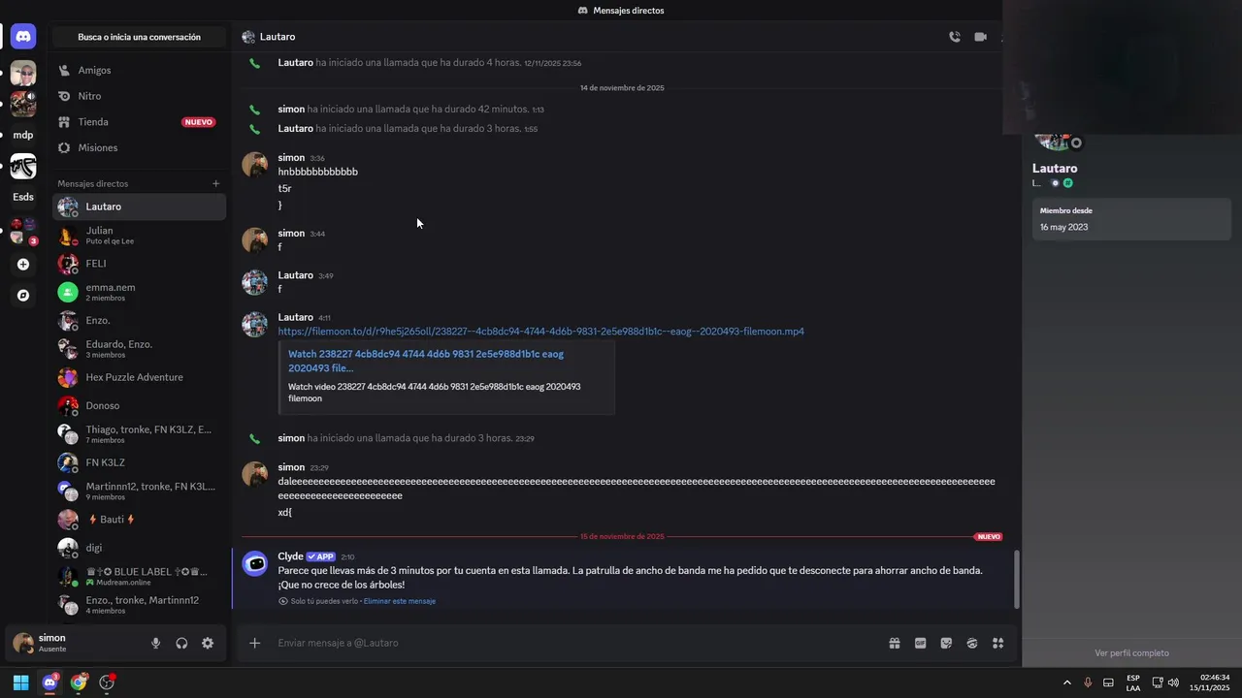Create a new DM with the plus button
The image size is (1242, 698).
pos(215,183)
